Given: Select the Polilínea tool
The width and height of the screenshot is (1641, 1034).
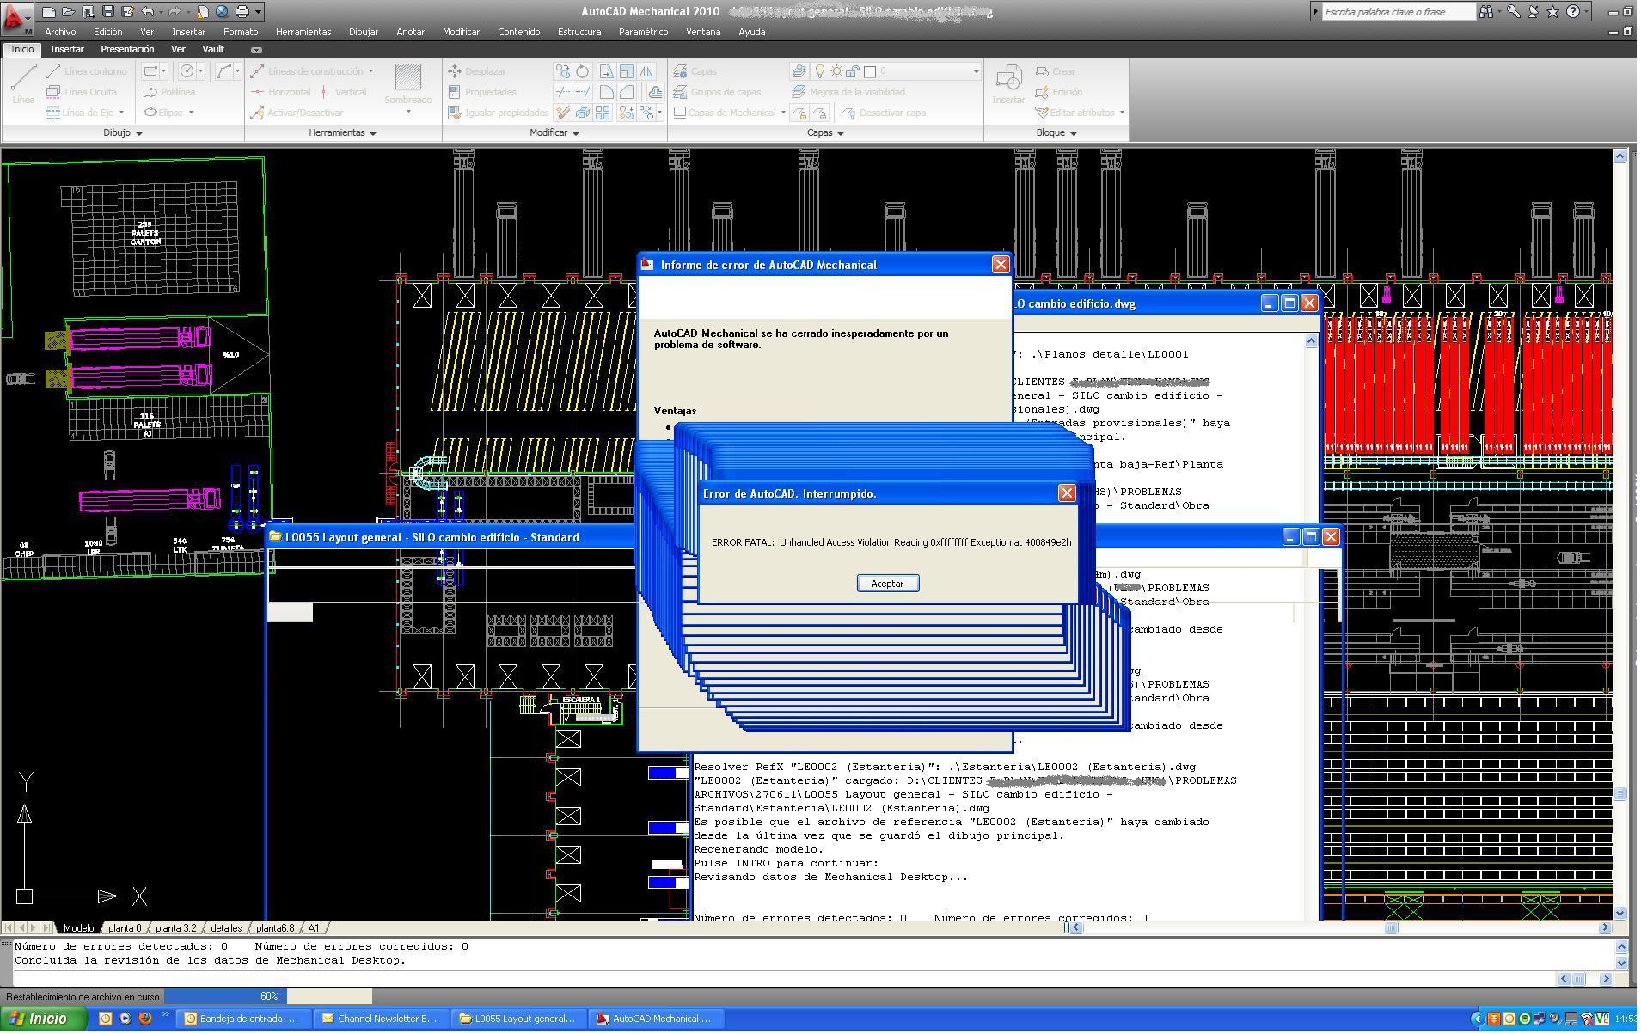Looking at the screenshot, I should (169, 92).
